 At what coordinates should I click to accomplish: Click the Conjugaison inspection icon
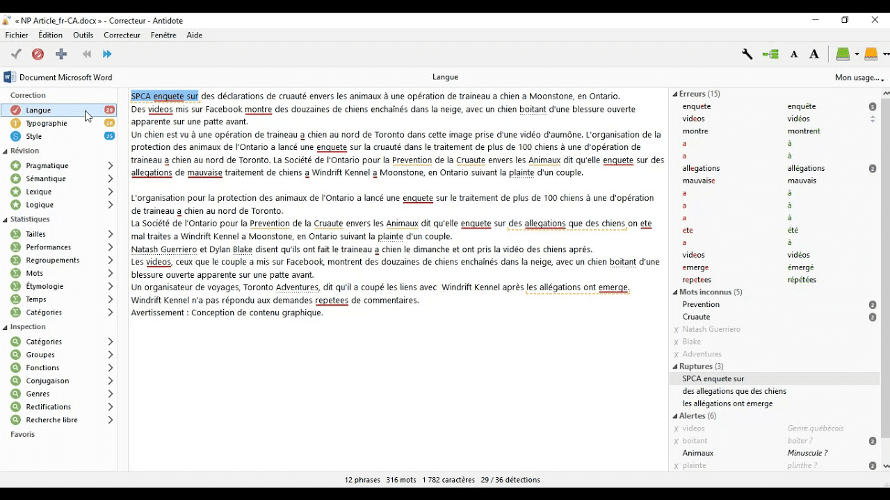click(15, 381)
